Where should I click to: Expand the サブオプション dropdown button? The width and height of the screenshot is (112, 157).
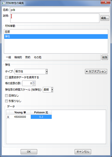click(96, 71)
